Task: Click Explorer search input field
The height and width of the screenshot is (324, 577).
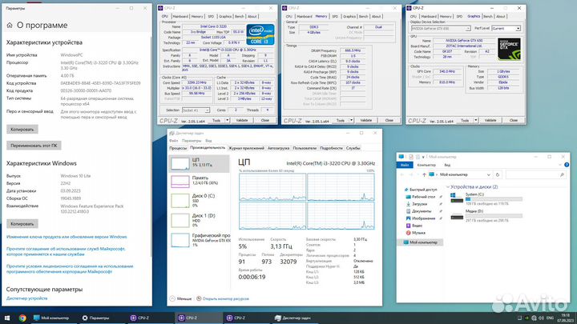Action: (536, 175)
